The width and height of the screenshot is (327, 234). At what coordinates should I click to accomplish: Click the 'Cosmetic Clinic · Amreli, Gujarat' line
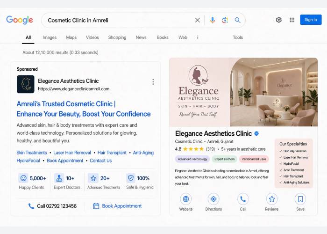pos(204,141)
